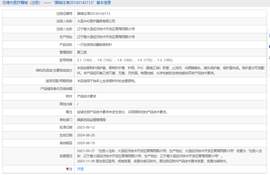Click the 结构及组成/主要组成成分 label
This screenshot has width=270, height=175.
tap(54, 70)
